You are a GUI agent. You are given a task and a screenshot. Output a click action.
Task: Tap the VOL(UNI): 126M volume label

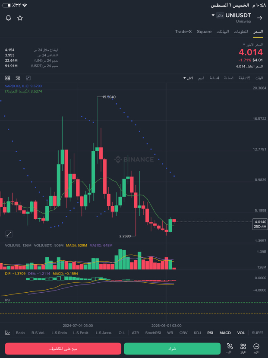(18, 246)
